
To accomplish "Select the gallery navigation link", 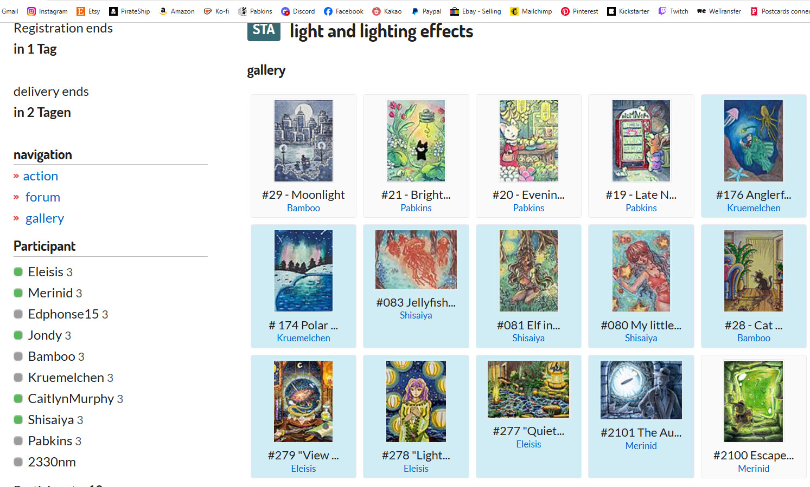I will click(x=44, y=218).
